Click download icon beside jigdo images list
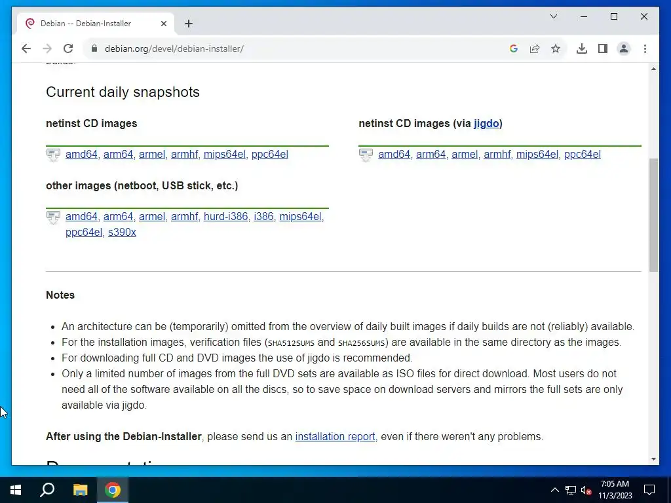The height and width of the screenshot is (503, 671). (x=366, y=155)
